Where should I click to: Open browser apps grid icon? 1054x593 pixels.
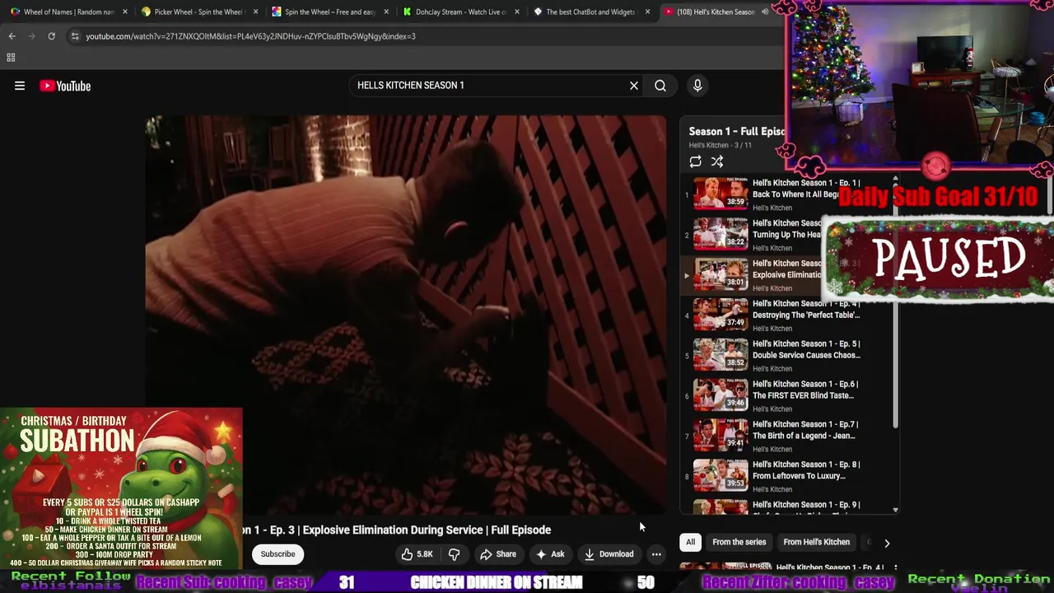click(11, 58)
